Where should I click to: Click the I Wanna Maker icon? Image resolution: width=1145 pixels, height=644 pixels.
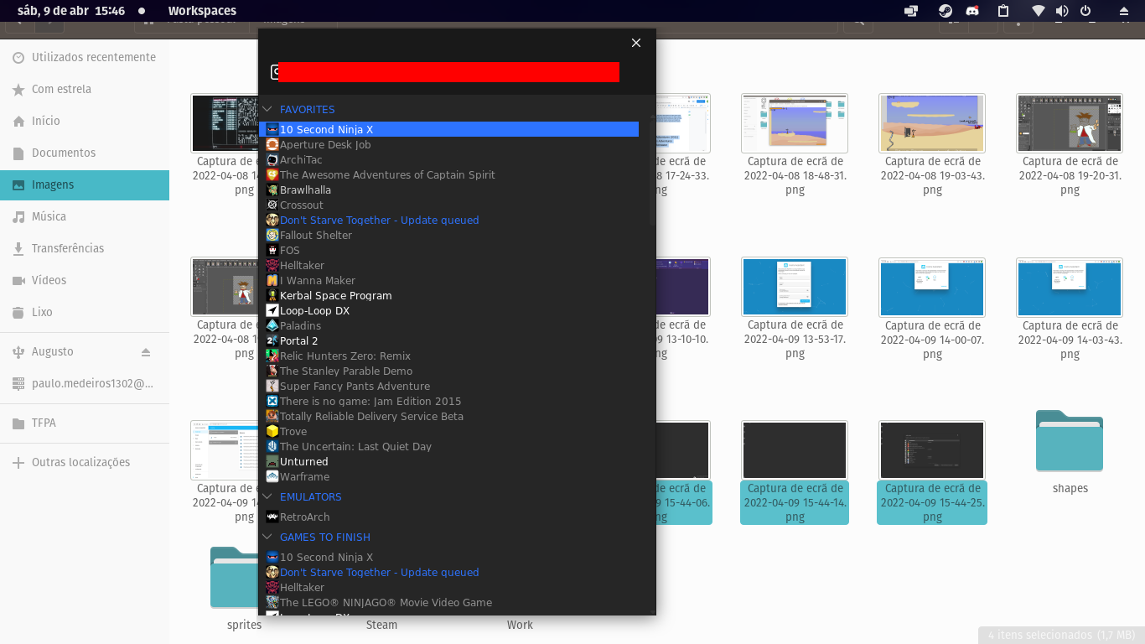tap(272, 280)
